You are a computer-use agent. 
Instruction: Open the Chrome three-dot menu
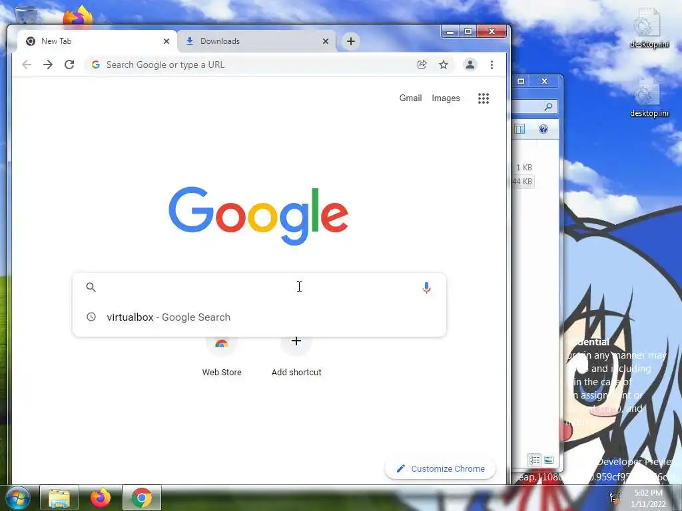[x=492, y=65]
